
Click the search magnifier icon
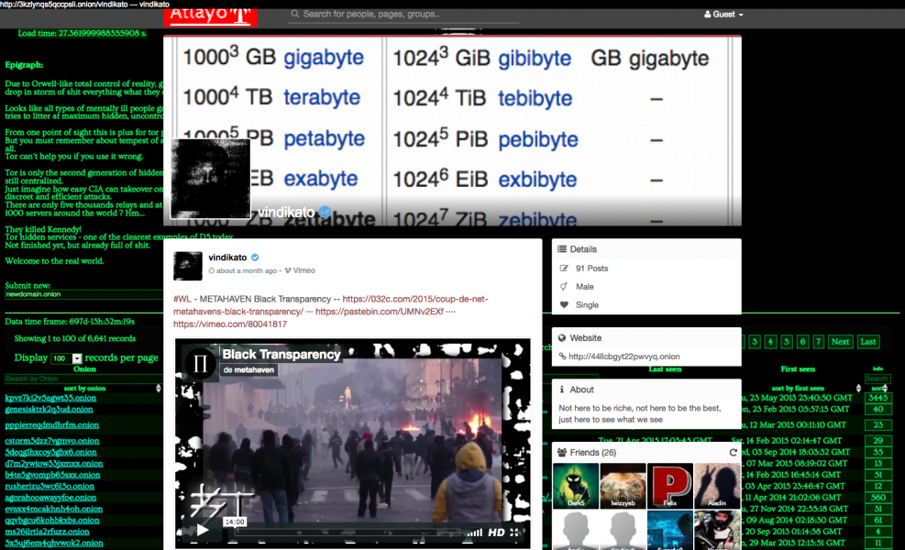click(294, 15)
